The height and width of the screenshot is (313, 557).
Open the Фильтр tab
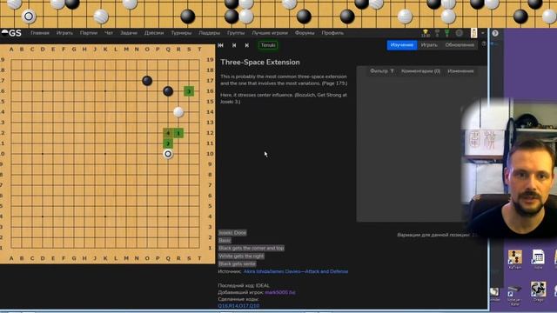[382, 71]
